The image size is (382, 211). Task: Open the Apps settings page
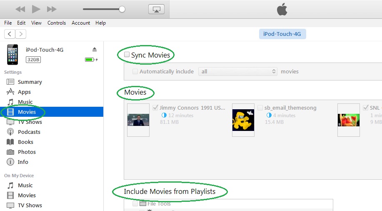tap(24, 92)
